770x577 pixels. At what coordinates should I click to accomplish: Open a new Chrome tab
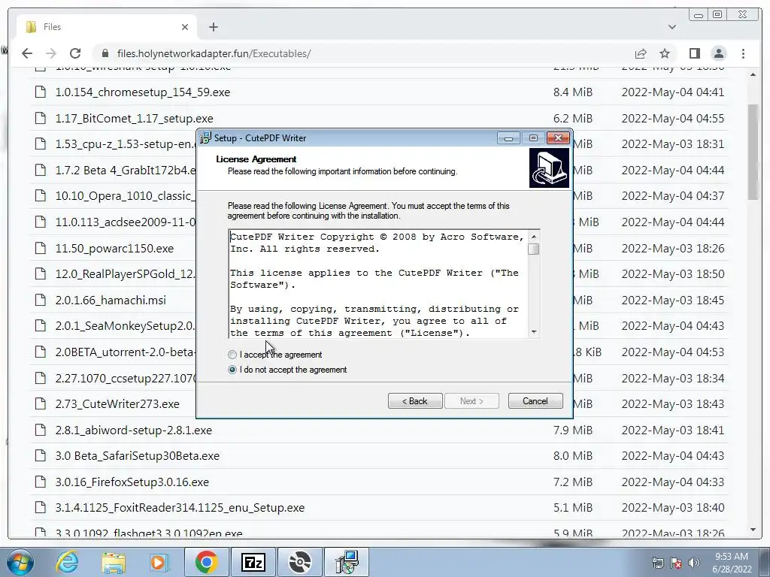point(213,27)
